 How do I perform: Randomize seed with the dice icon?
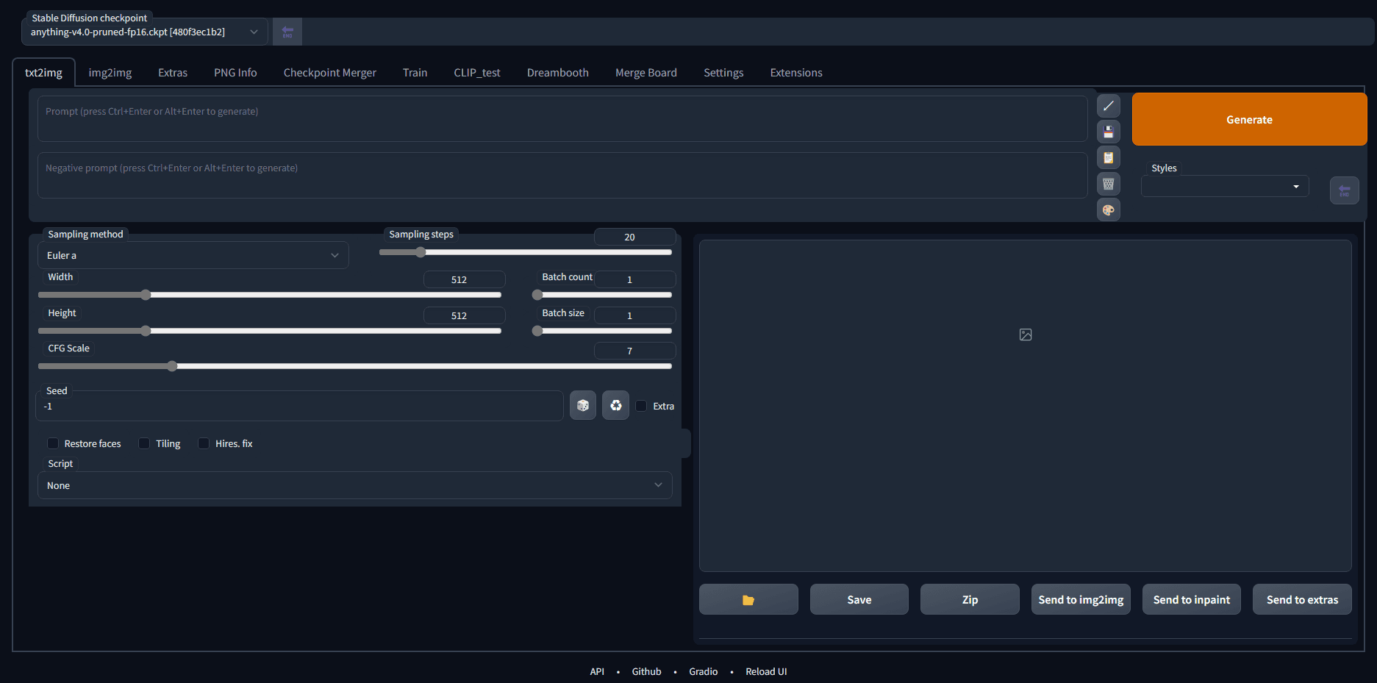(x=582, y=405)
